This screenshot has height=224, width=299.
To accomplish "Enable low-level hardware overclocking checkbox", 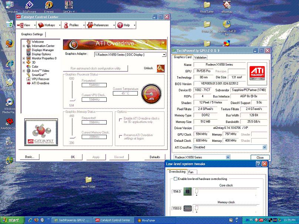I will [175, 179].
